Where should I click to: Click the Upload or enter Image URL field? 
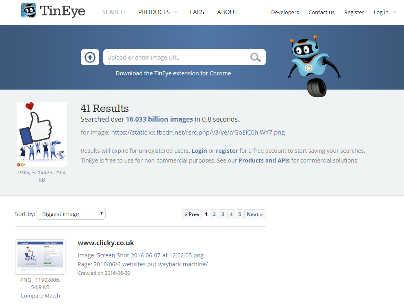175,58
